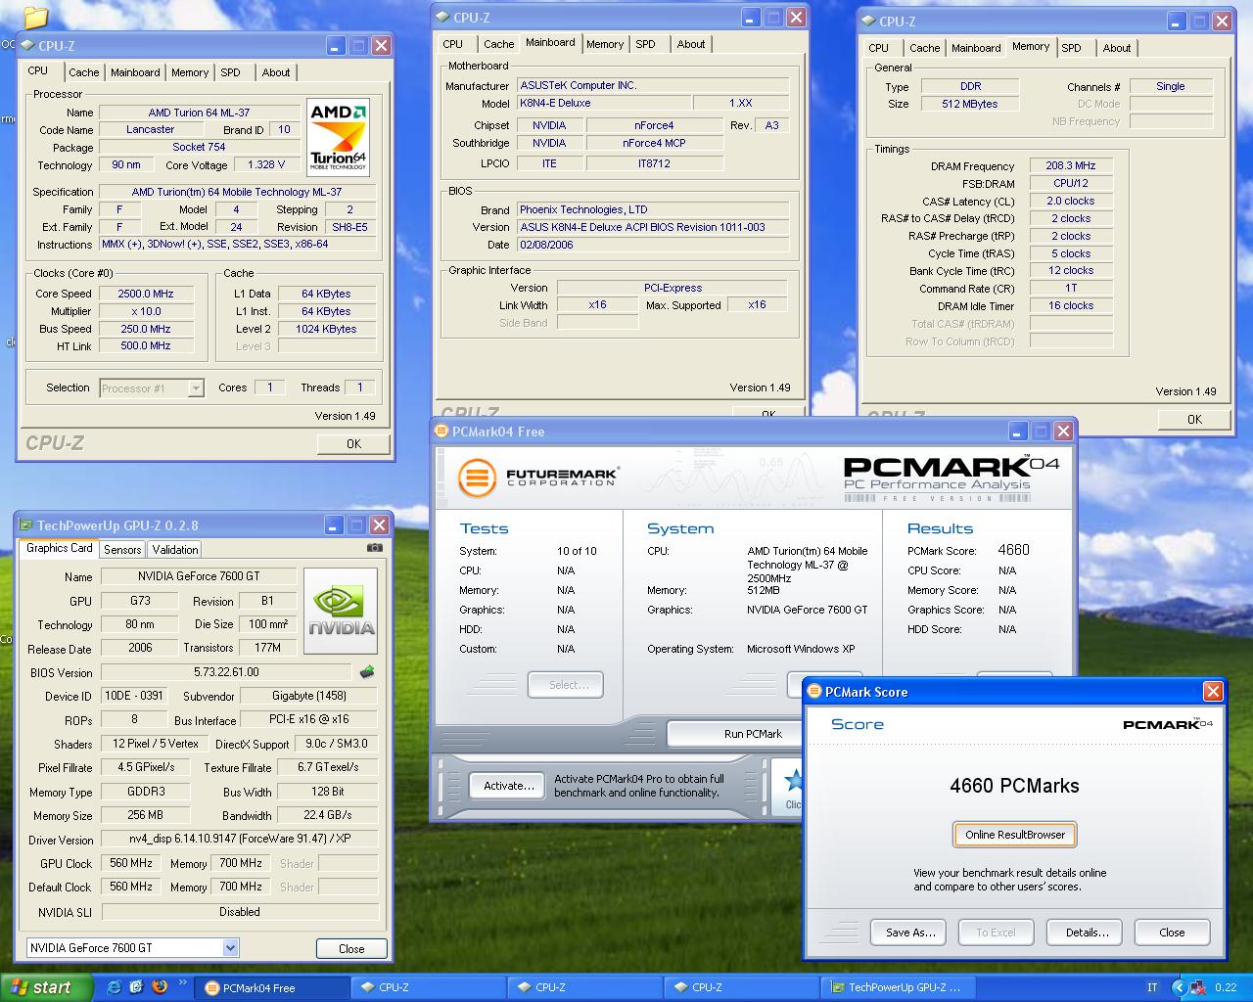Image resolution: width=1253 pixels, height=1002 pixels.
Task: Click the GPU-Z Driver Version field
Action: [240, 839]
